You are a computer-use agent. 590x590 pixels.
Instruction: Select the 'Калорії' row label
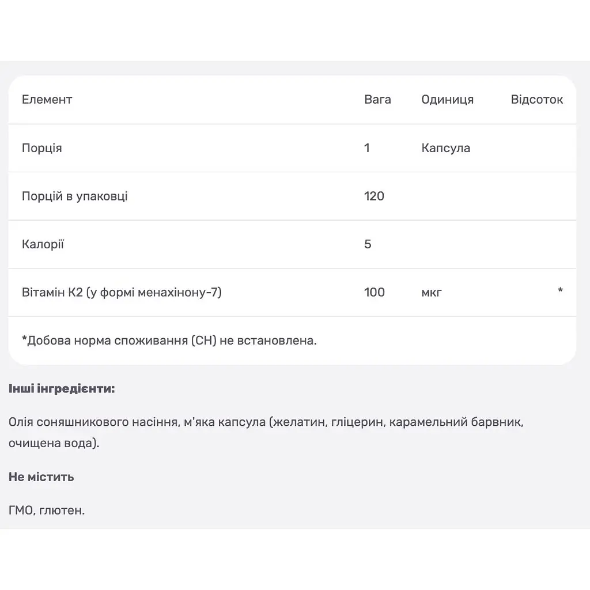pos(43,244)
